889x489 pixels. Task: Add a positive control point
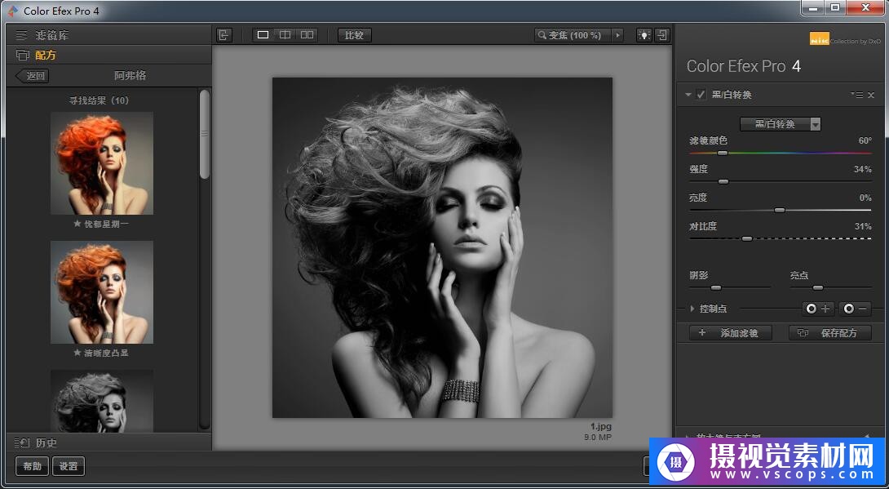[x=818, y=309]
